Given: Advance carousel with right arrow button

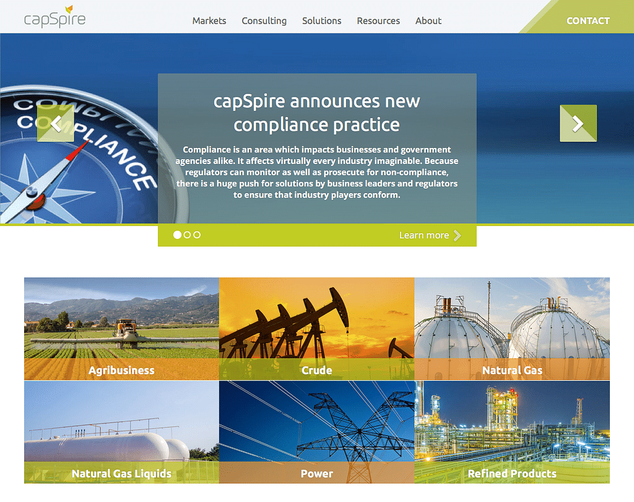Looking at the screenshot, I should coord(578,124).
